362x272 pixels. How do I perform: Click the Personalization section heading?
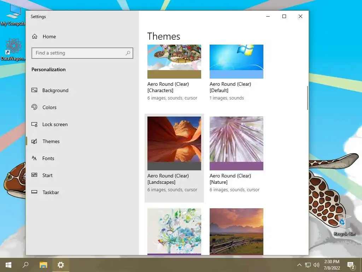pyautogui.click(x=48, y=69)
